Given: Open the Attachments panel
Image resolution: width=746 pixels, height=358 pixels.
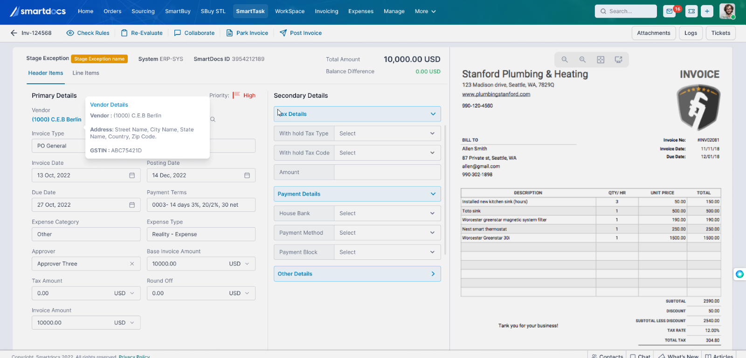Looking at the screenshot, I should 653,33.
